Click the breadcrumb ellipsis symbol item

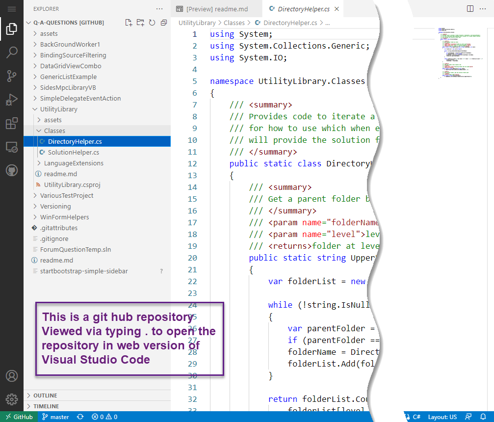(328, 23)
